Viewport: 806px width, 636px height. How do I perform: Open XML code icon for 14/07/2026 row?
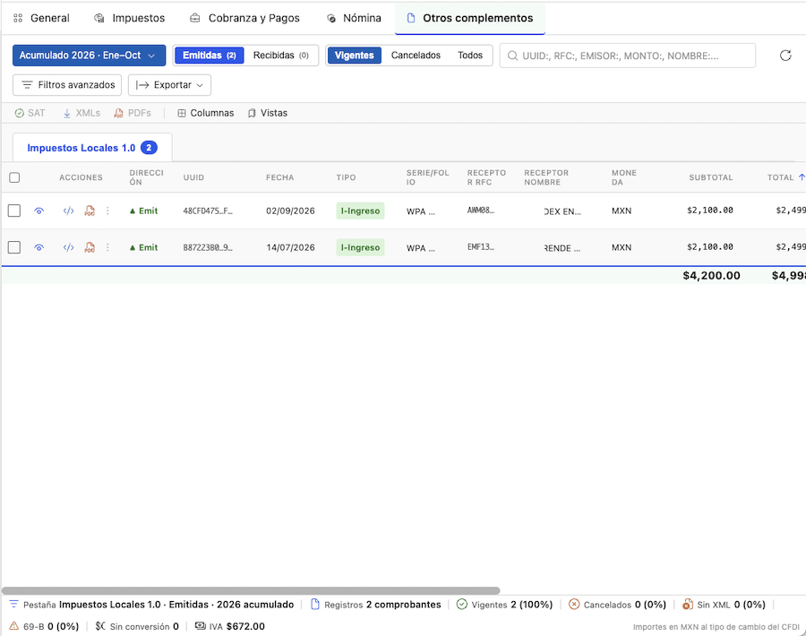point(68,247)
